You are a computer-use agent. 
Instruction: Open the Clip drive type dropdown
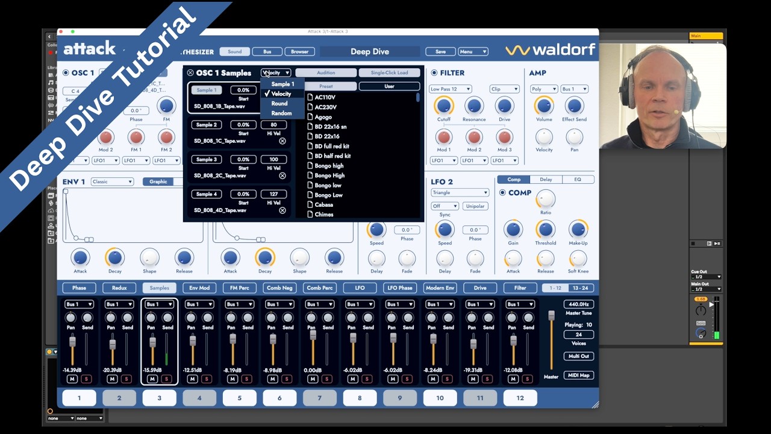(x=504, y=89)
